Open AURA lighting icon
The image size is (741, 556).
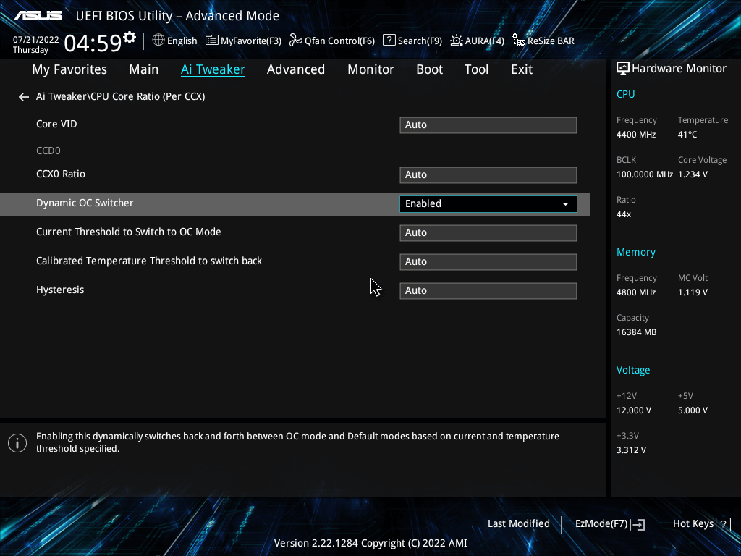pyautogui.click(x=457, y=41)
